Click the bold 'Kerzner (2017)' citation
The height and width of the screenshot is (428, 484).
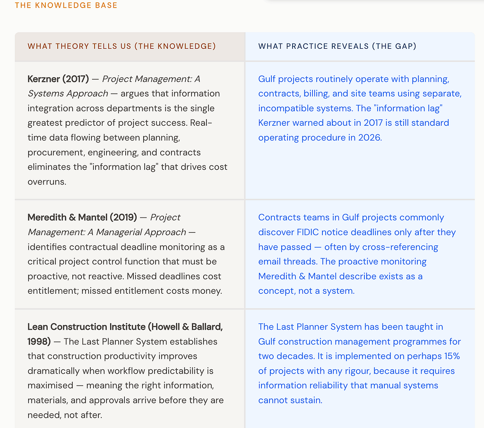tap(58, 79)
